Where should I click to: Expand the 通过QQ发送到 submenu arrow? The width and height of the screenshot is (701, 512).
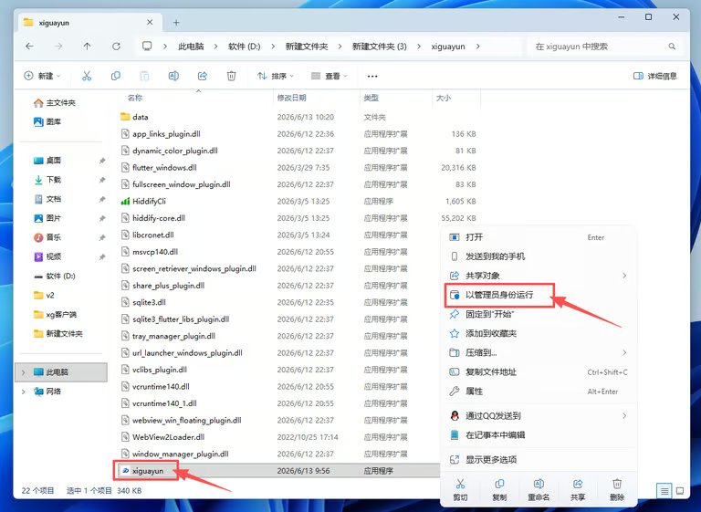(x=624, y=416)
